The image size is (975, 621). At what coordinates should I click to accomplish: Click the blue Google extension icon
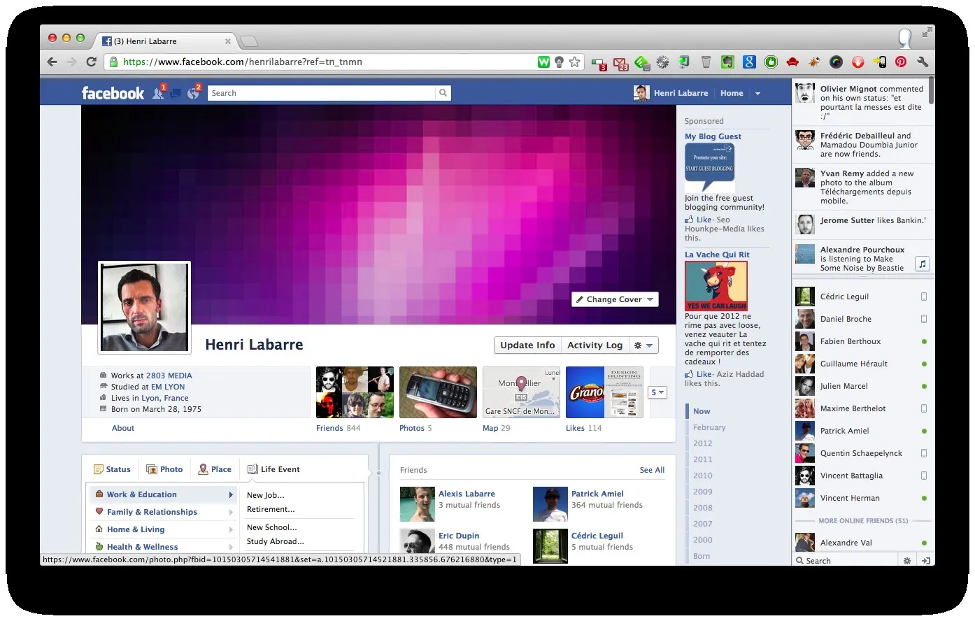749,62
